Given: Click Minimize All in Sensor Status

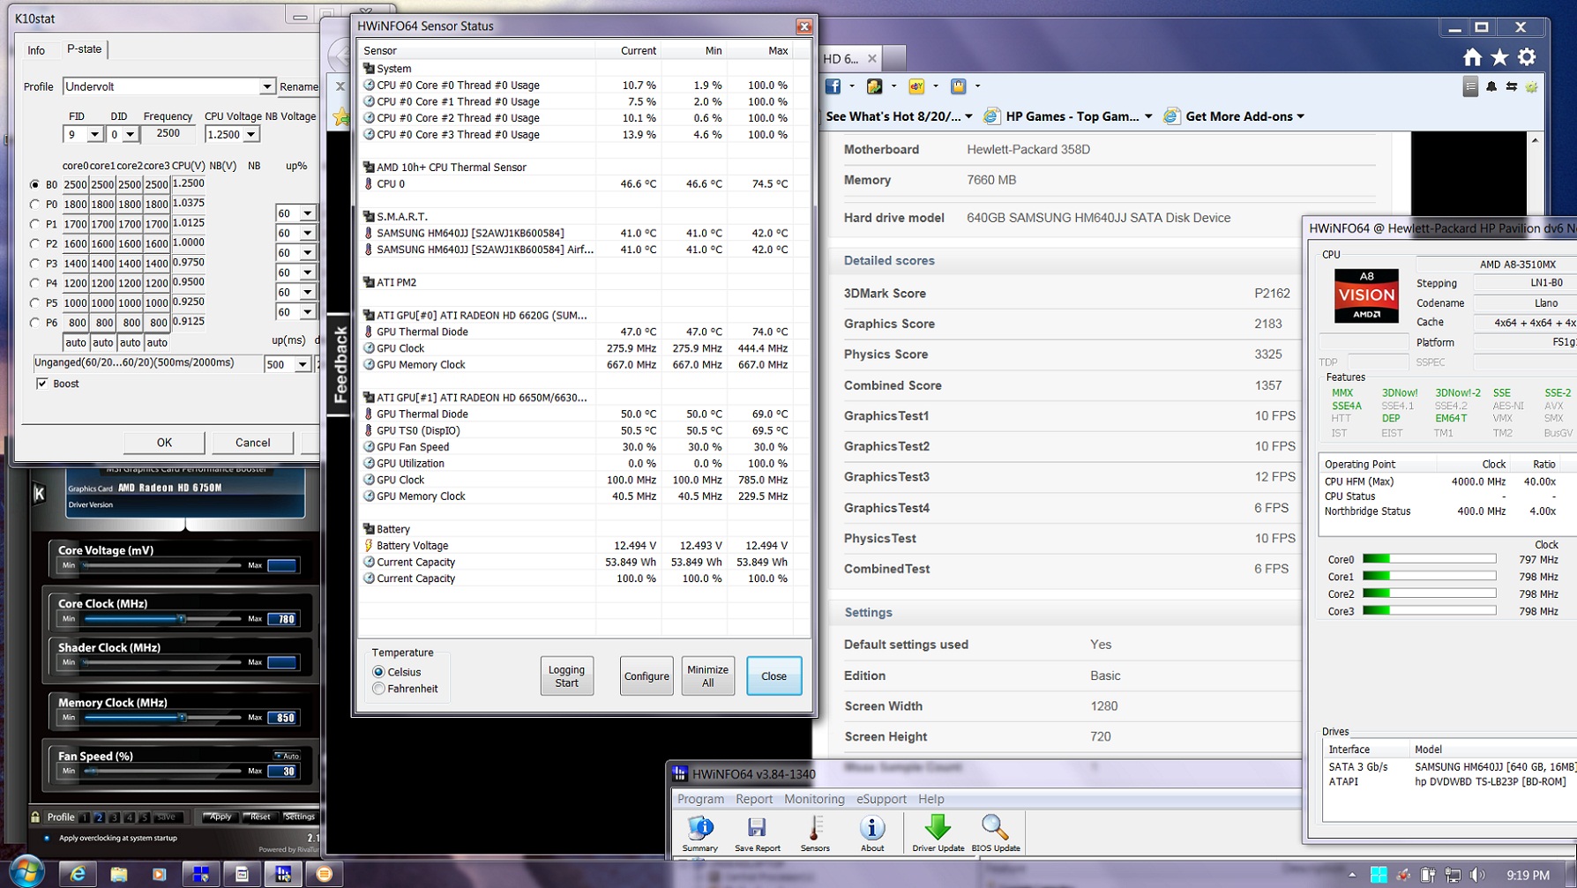Looking at the screenshot, I should [707, 676].
